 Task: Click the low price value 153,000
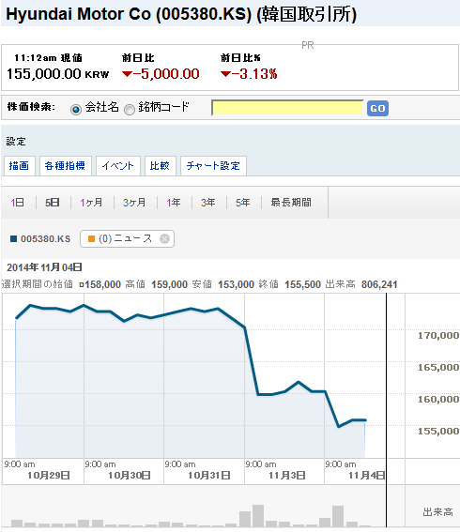click(236, 284)
